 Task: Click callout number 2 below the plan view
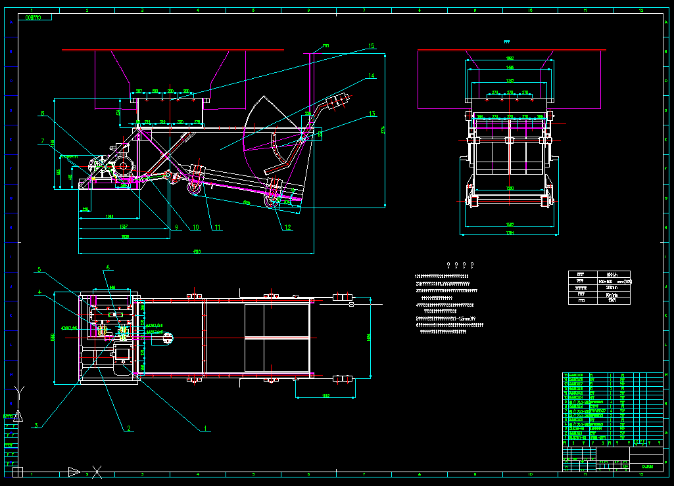[128, 428]
